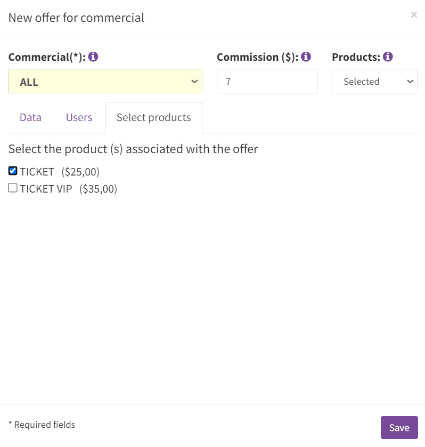Enable the TICKET VIP ($35,00) checkbox
The image size is (425, 447).
[13, 188]
